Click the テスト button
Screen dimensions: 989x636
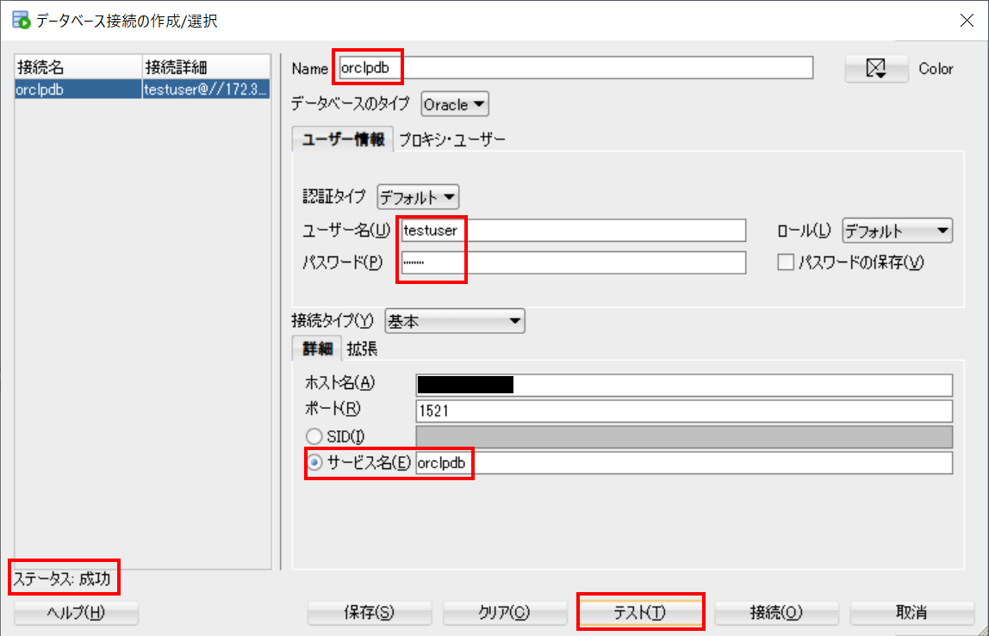[640, 612]
